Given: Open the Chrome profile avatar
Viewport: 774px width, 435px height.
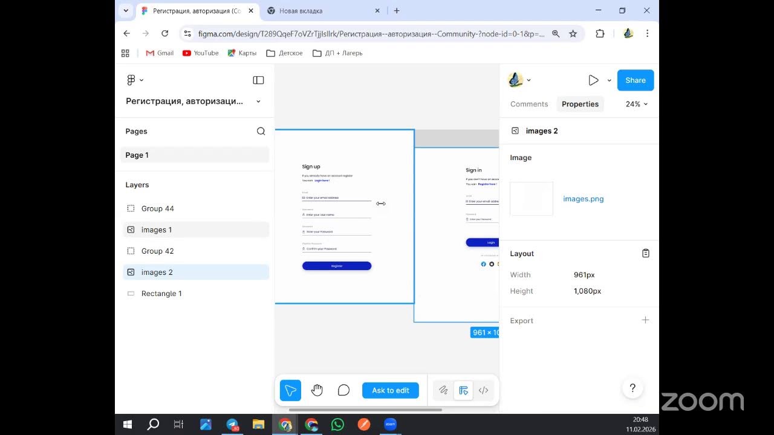Looking at the screenshot, I should click(628, 34).
